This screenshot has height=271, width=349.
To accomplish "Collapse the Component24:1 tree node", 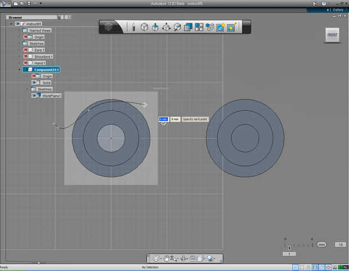I will coord(19,70).
